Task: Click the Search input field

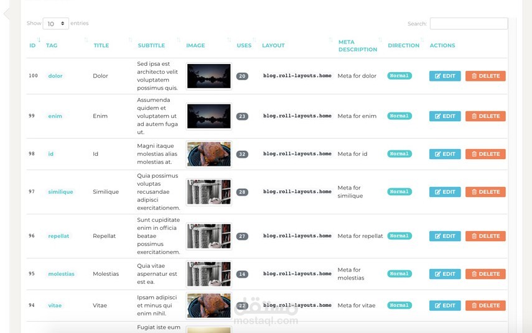Action: coord(469,24)
